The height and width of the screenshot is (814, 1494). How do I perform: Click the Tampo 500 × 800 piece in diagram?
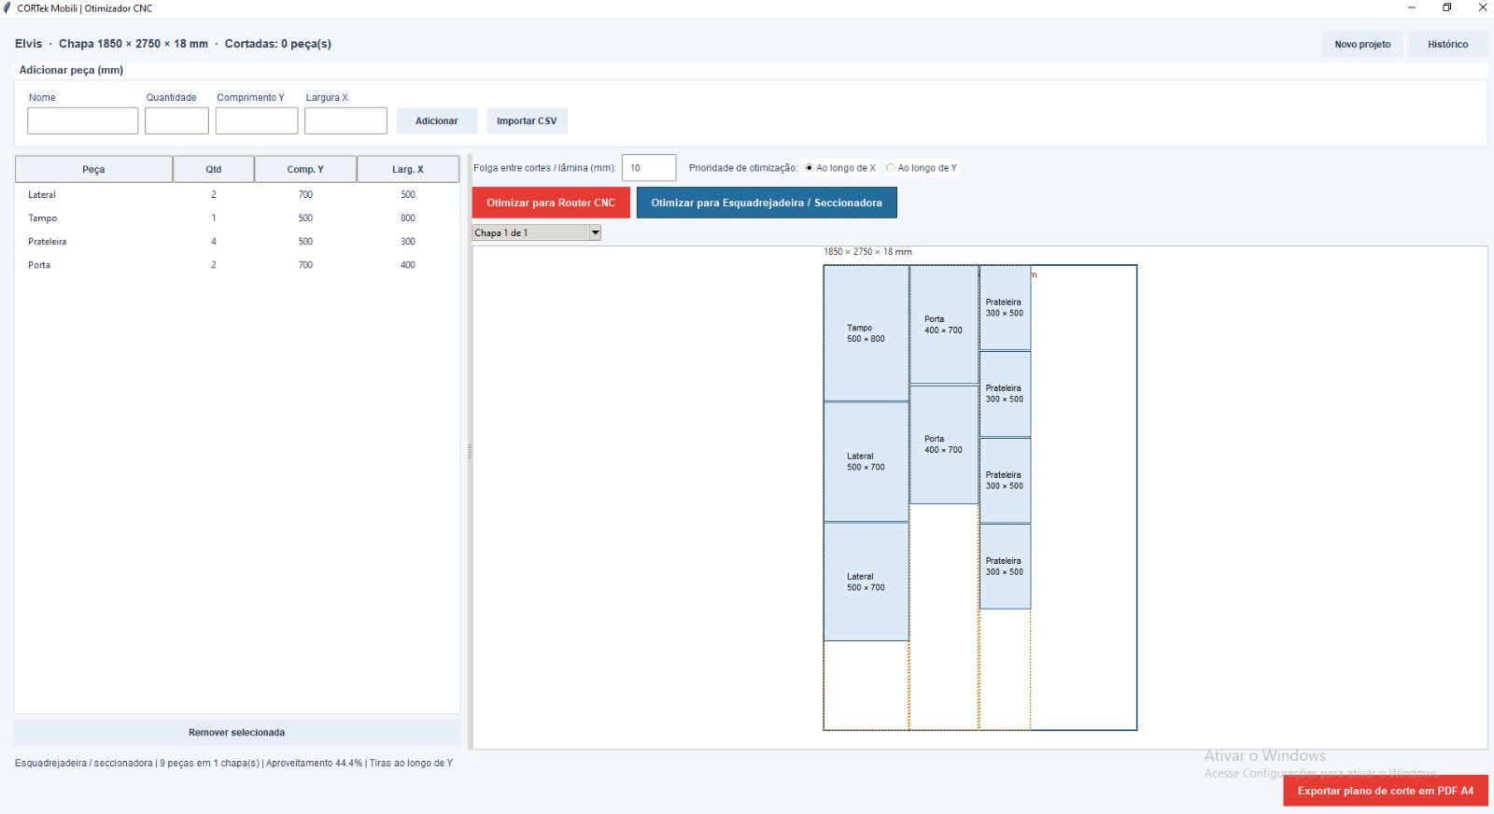867,333
